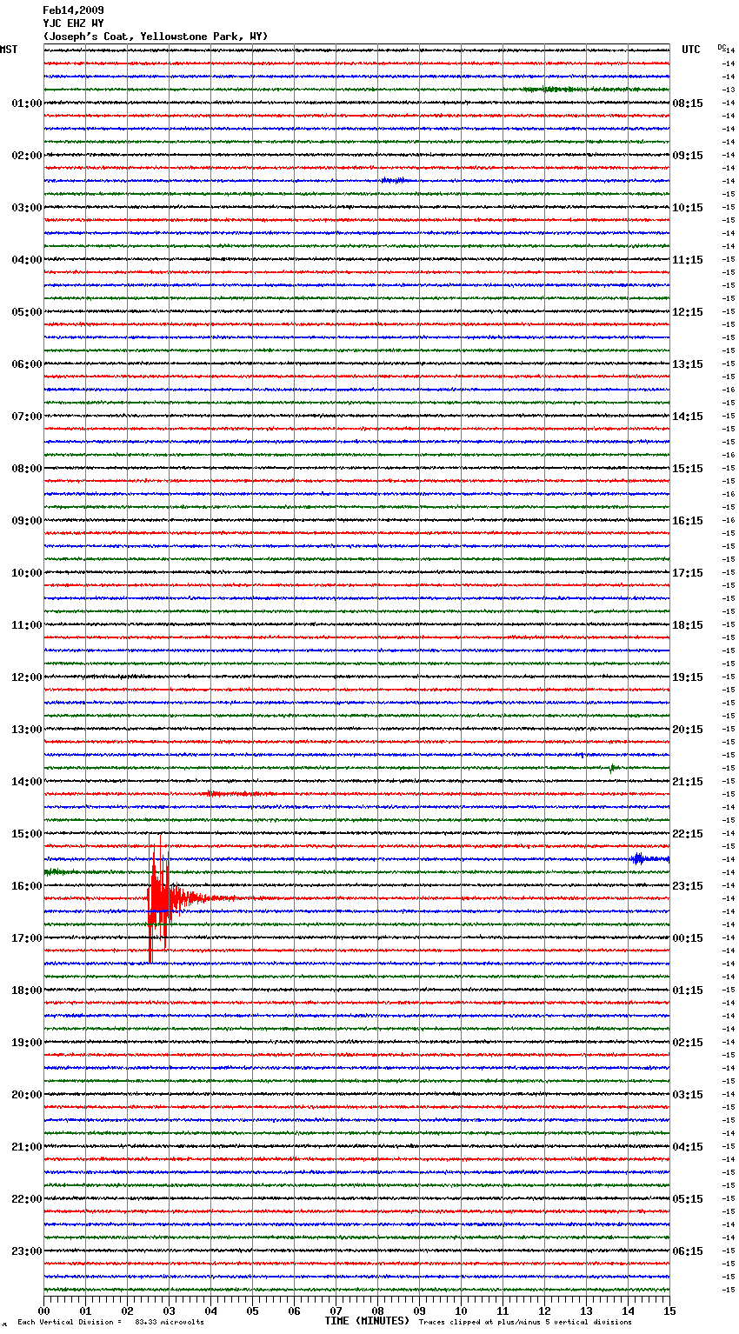This screenshot has width=739, height=1334.
Task: Click the 23:15 UTC time label
Action: click(x=688, y=886)
